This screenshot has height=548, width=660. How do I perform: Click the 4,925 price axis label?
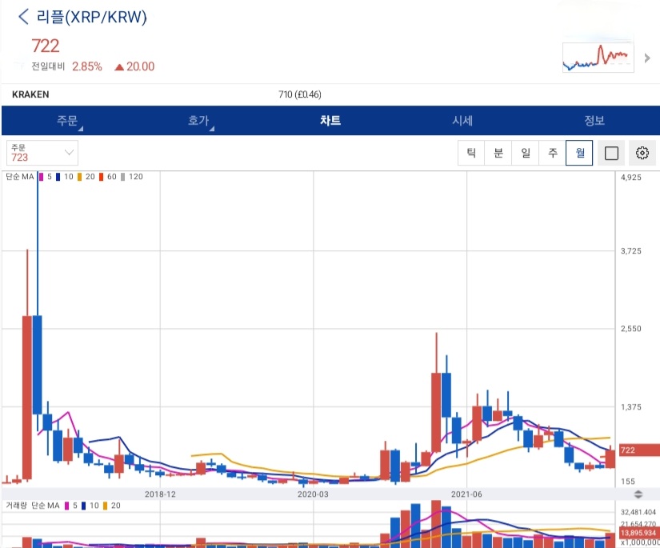pos(631,177)
